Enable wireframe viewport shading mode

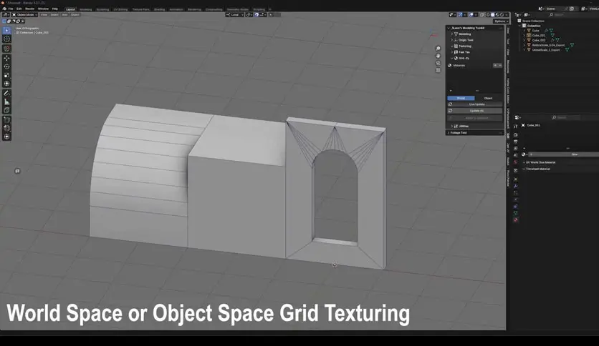[488, 15]
